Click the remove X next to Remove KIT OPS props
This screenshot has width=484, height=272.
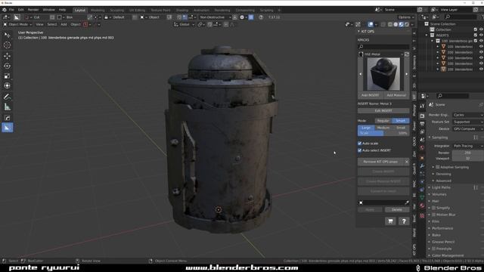coord(407,162)
